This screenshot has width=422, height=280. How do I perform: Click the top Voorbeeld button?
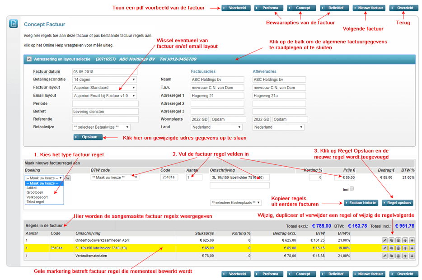pyautogui.click(x=236, y=8)
